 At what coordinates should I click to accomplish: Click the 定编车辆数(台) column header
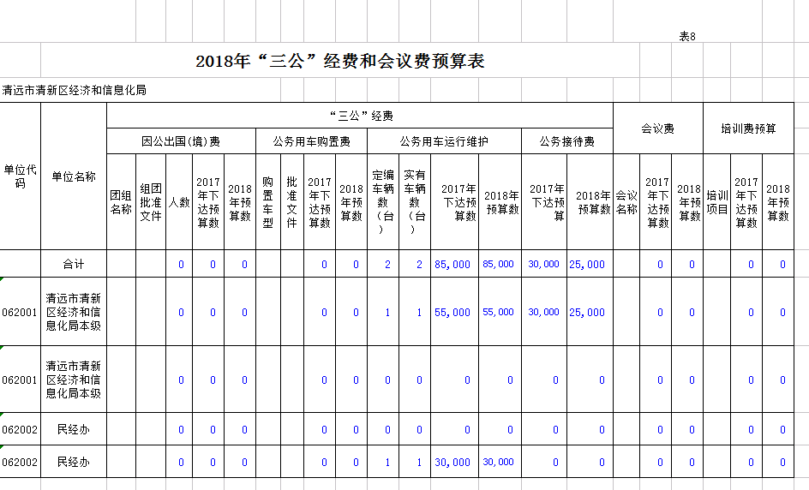tap(383, 202)
